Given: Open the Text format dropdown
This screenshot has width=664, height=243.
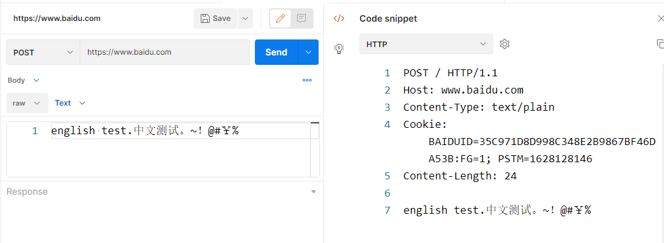Looking at the screenshot, I should click(70, 103).
